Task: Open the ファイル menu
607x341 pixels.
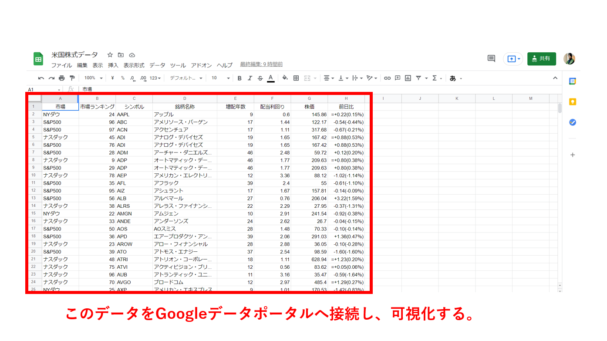Action: pyautogui.click(x=61, y=65)
